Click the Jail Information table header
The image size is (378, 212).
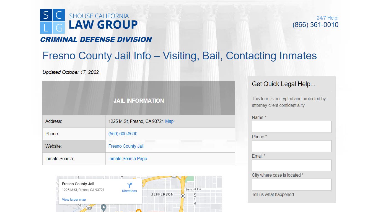tap(139, 101)
